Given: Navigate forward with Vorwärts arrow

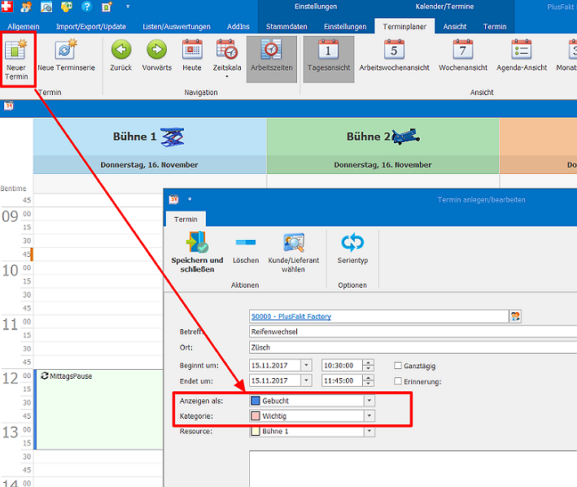Looking at the screenshot, I should point(157,55).
